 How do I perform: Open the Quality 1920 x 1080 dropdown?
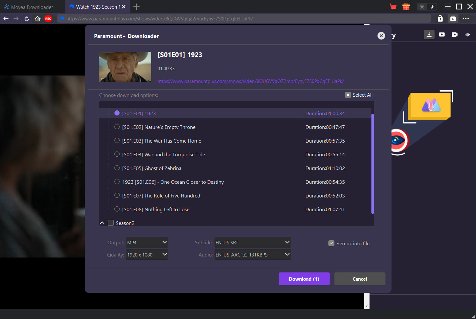click(147, 255)
